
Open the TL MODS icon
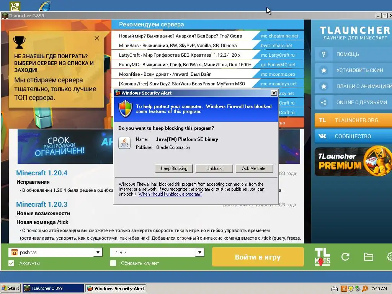(x=322, y=257)
